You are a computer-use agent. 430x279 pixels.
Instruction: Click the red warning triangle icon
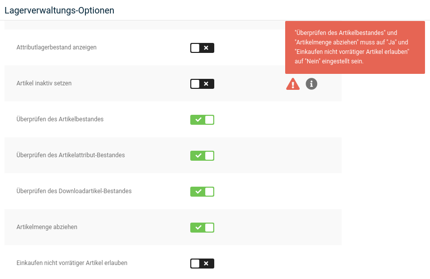[293, 84]
